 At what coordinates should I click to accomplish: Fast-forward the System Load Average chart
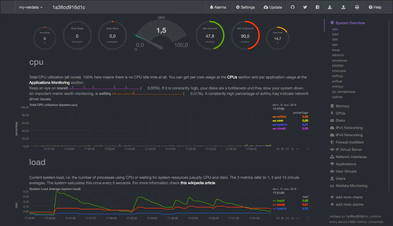tap(287, 218)
